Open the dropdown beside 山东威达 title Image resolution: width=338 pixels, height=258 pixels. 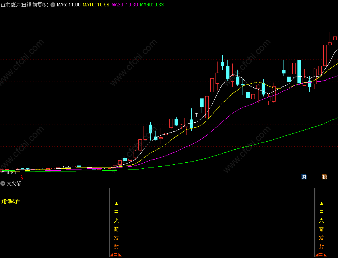(53, 5)
